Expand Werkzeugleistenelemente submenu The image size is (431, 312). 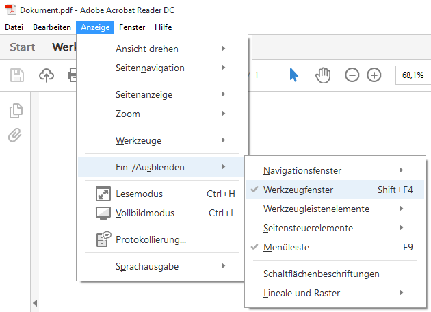tap(335, 209)
